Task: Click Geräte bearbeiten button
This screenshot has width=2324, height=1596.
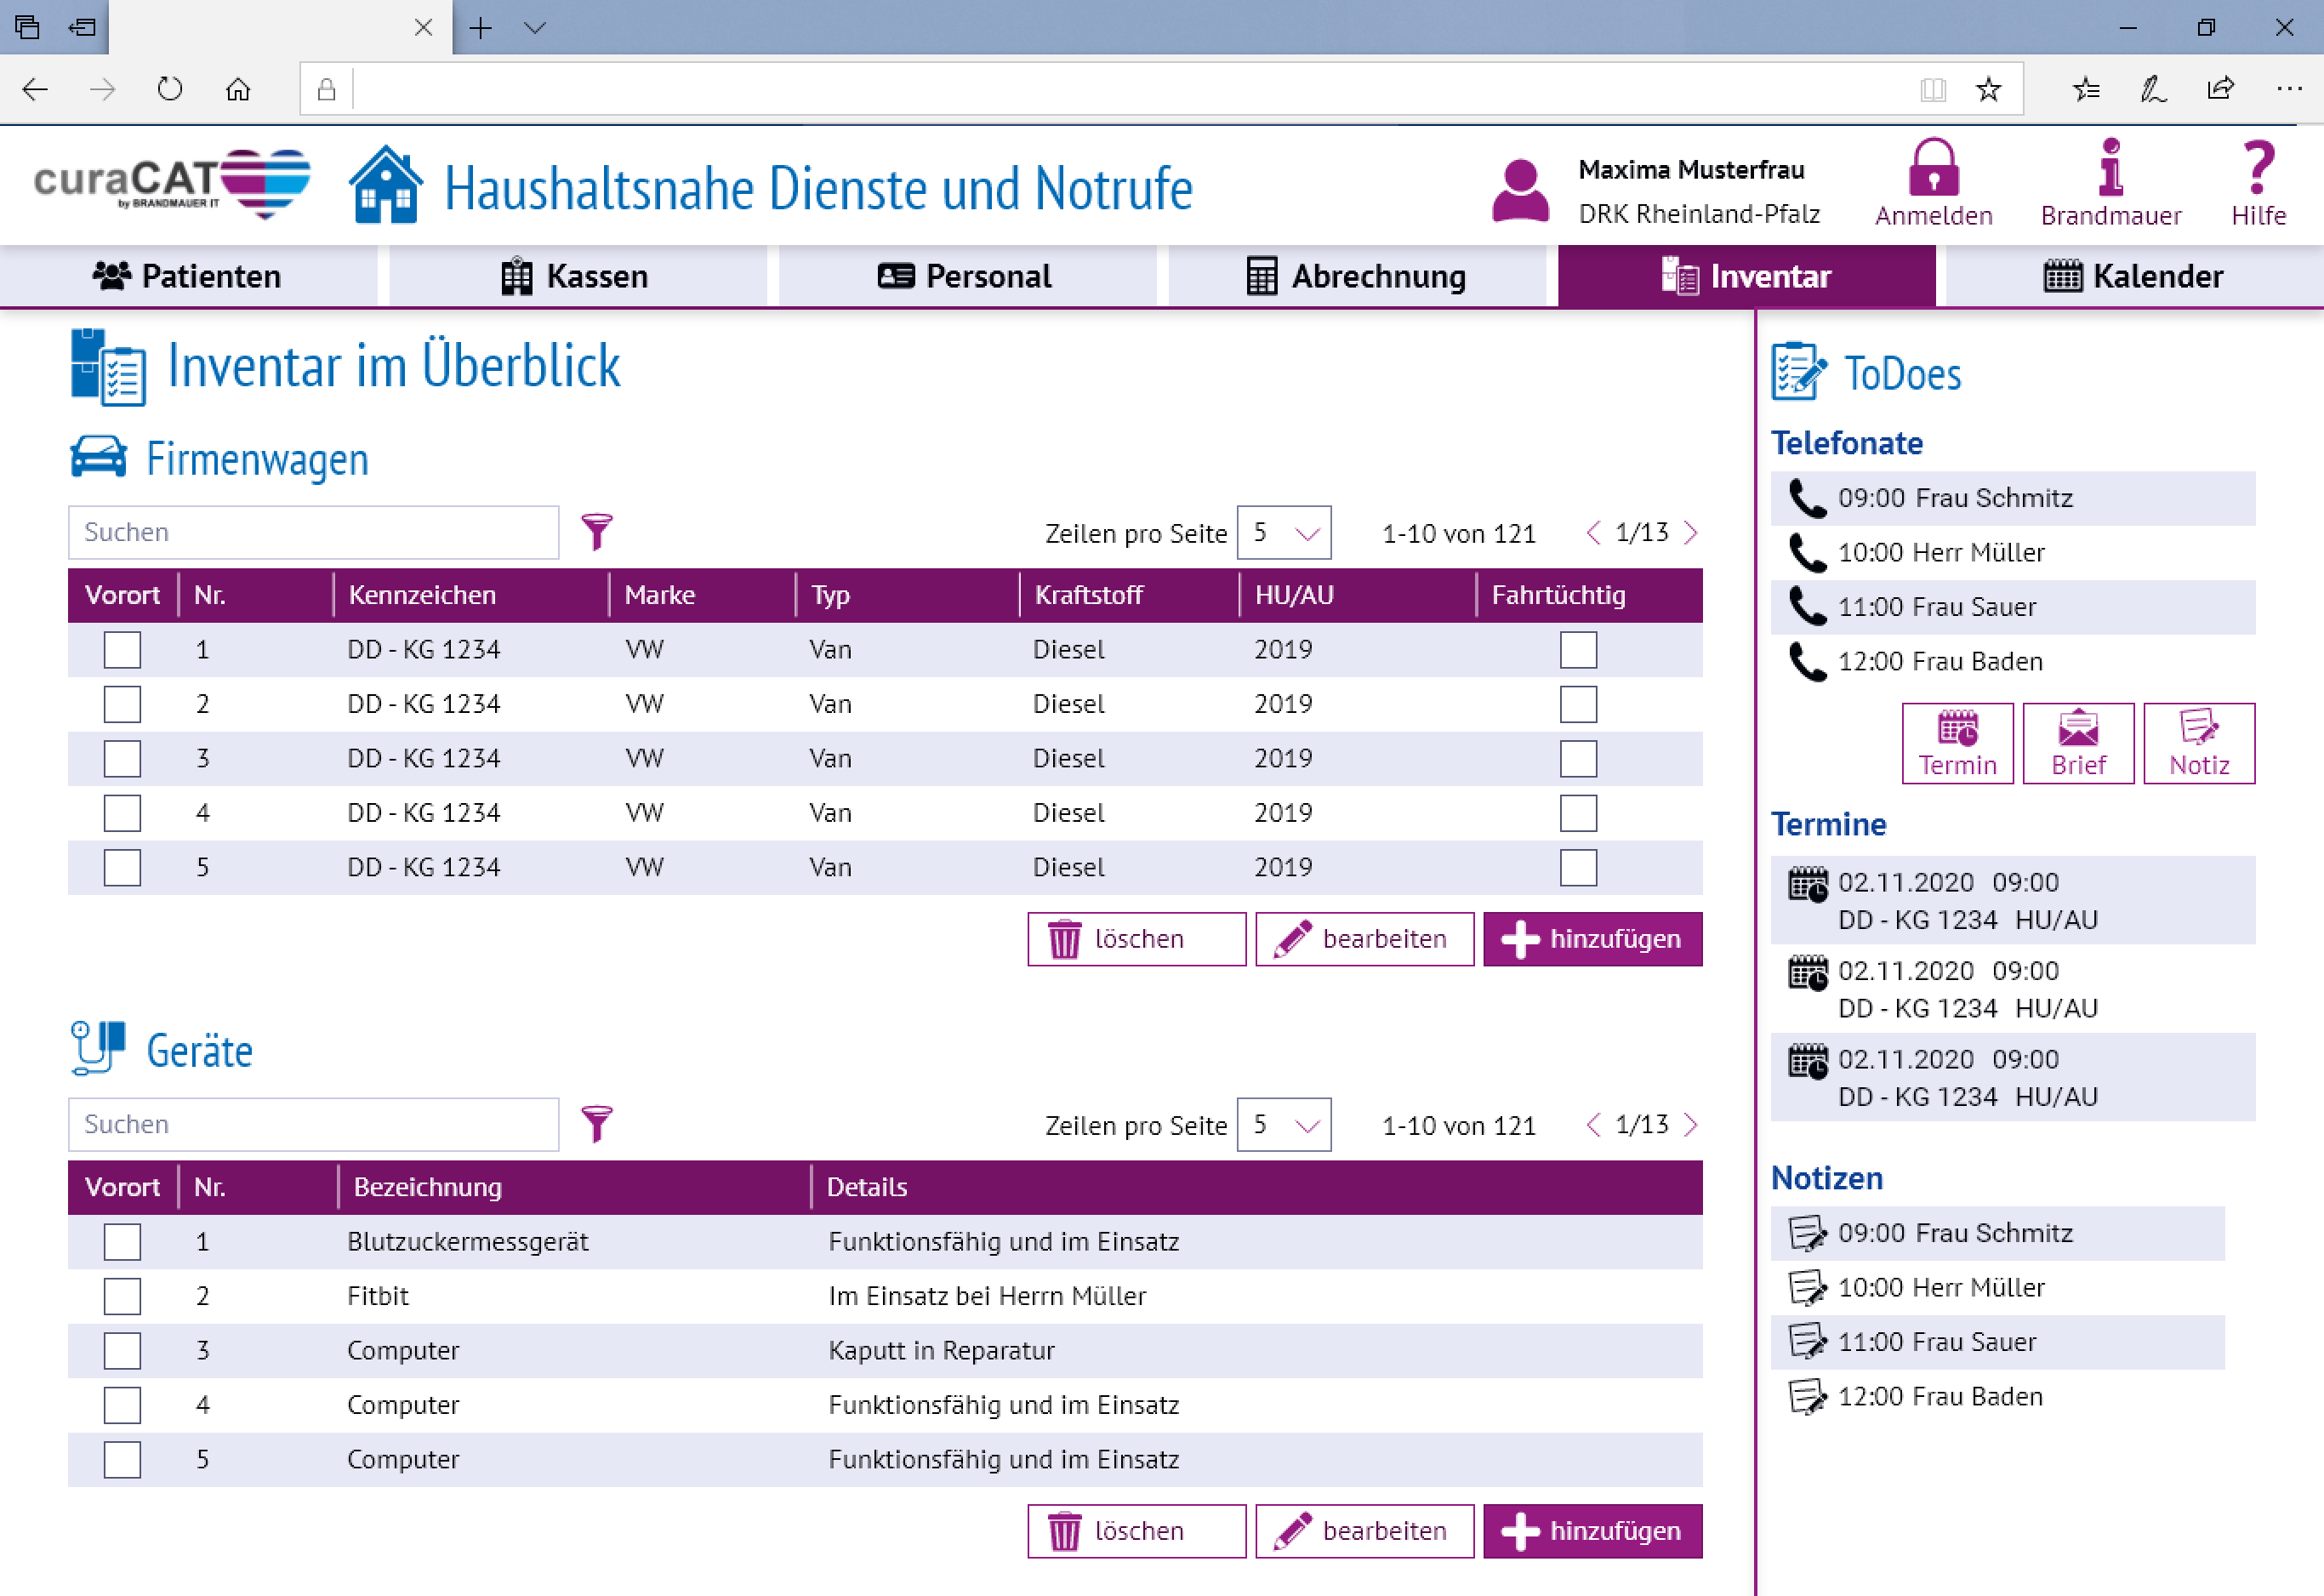Action: (x=1365, y=1531)
